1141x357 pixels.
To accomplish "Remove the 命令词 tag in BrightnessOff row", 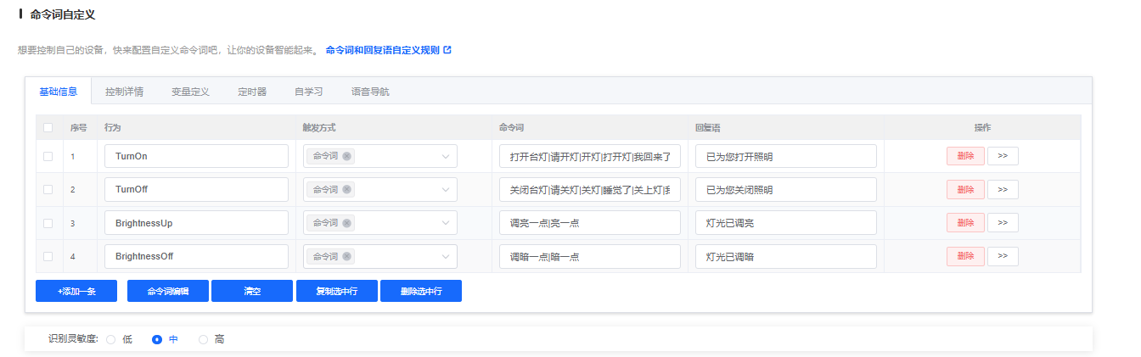I will click(347, 256).
